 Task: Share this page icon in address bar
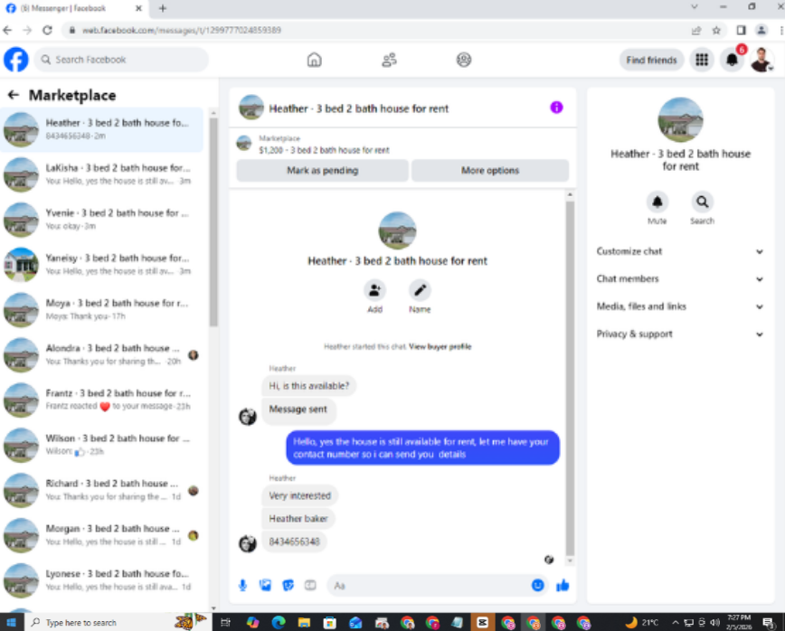[x=695, y=31]
